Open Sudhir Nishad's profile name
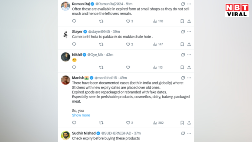This screenshot has width=252, height=142. click(x=84, y=133)
